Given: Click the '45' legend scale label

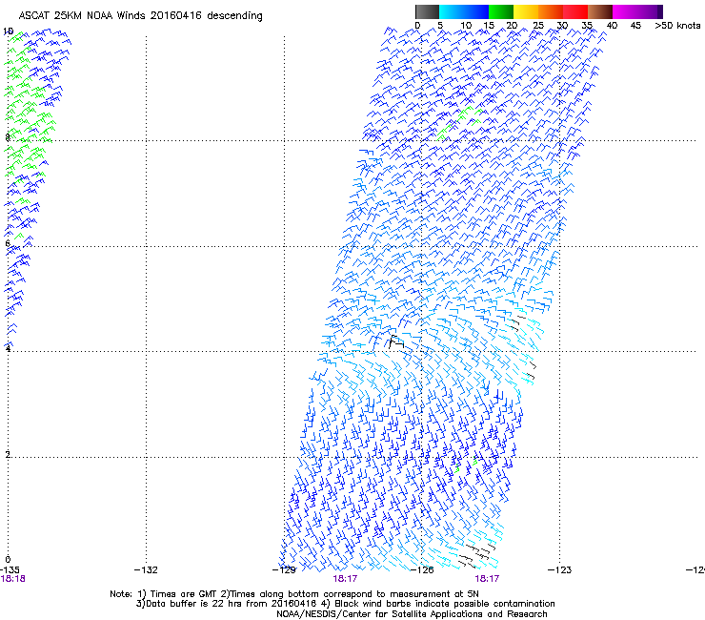Looking at the screenshot, I should pyautogui.click(x=635, y=26).
